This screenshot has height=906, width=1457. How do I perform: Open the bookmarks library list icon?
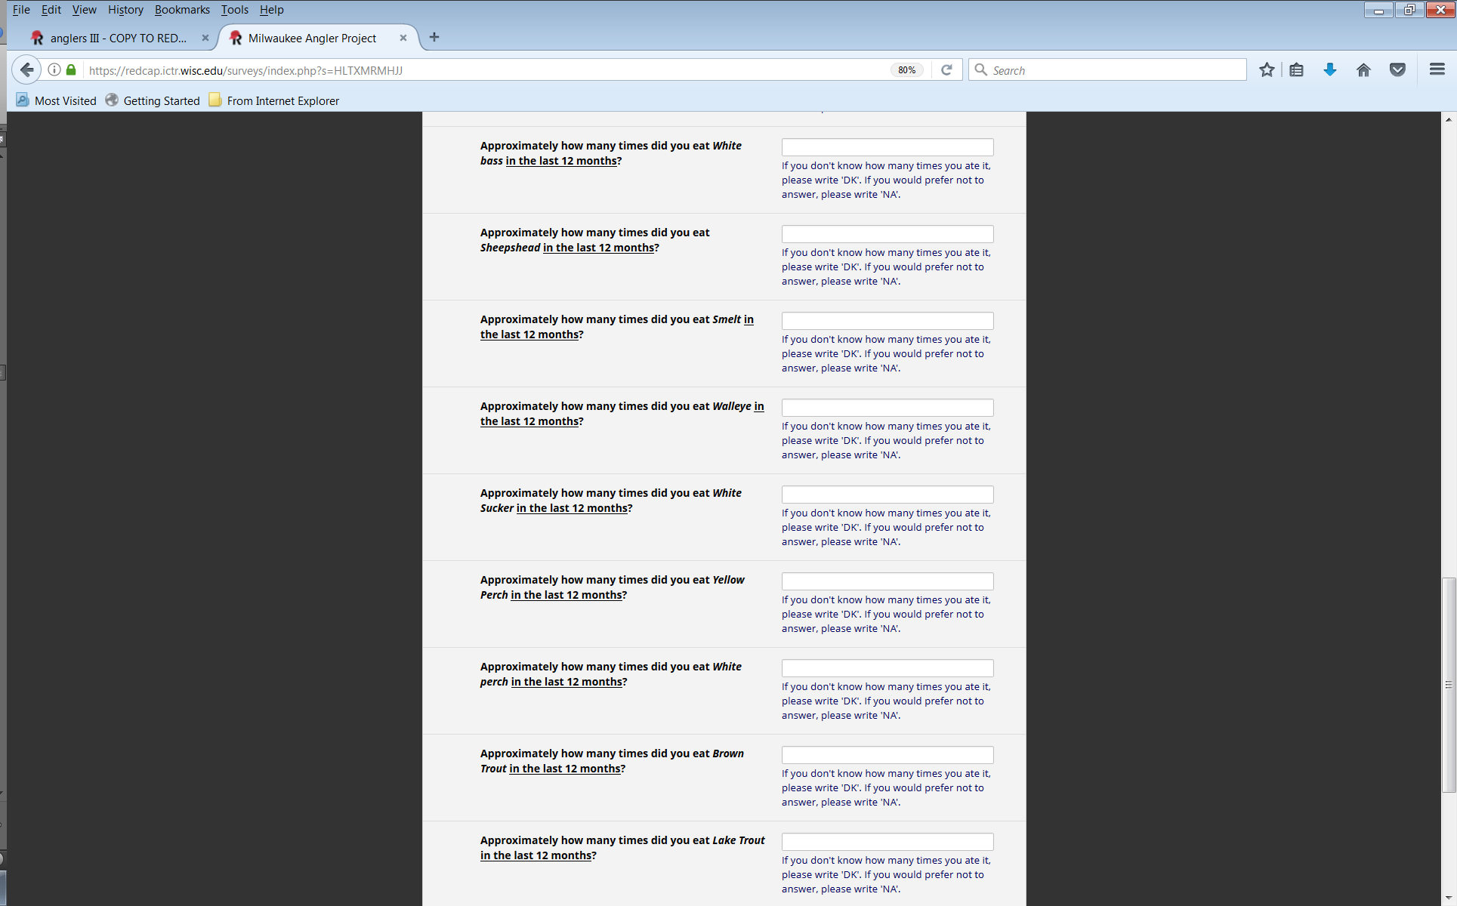coord(1297,70)
